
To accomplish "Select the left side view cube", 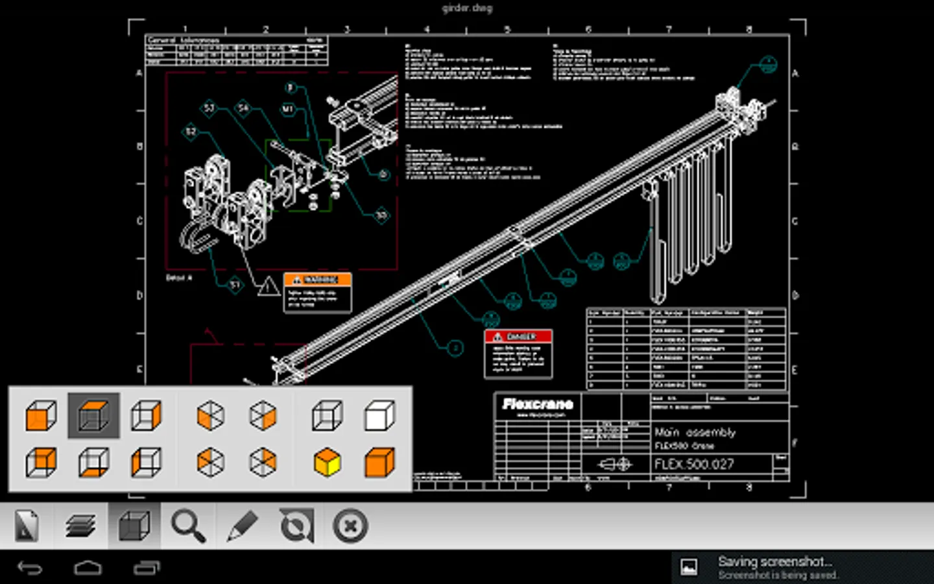I will tap(146, 463).
